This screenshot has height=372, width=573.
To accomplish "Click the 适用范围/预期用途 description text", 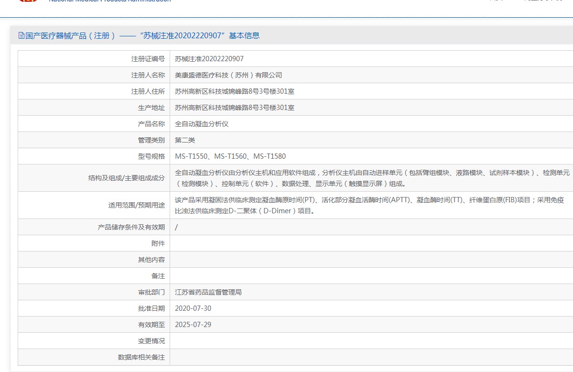I will pyautogui.click(x=369, y=205).
